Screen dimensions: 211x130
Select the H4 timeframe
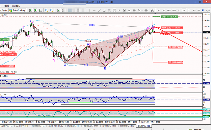click(184, 10)
